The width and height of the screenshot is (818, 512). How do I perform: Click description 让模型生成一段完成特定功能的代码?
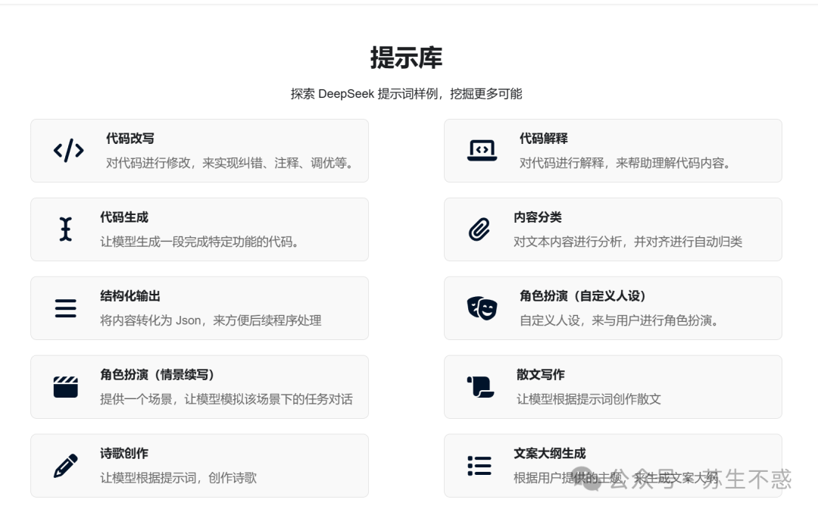click(x=201, y=242)
